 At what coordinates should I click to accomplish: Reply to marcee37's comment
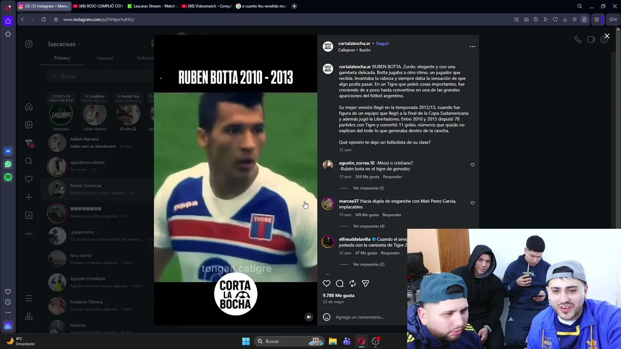pos(392,215)
